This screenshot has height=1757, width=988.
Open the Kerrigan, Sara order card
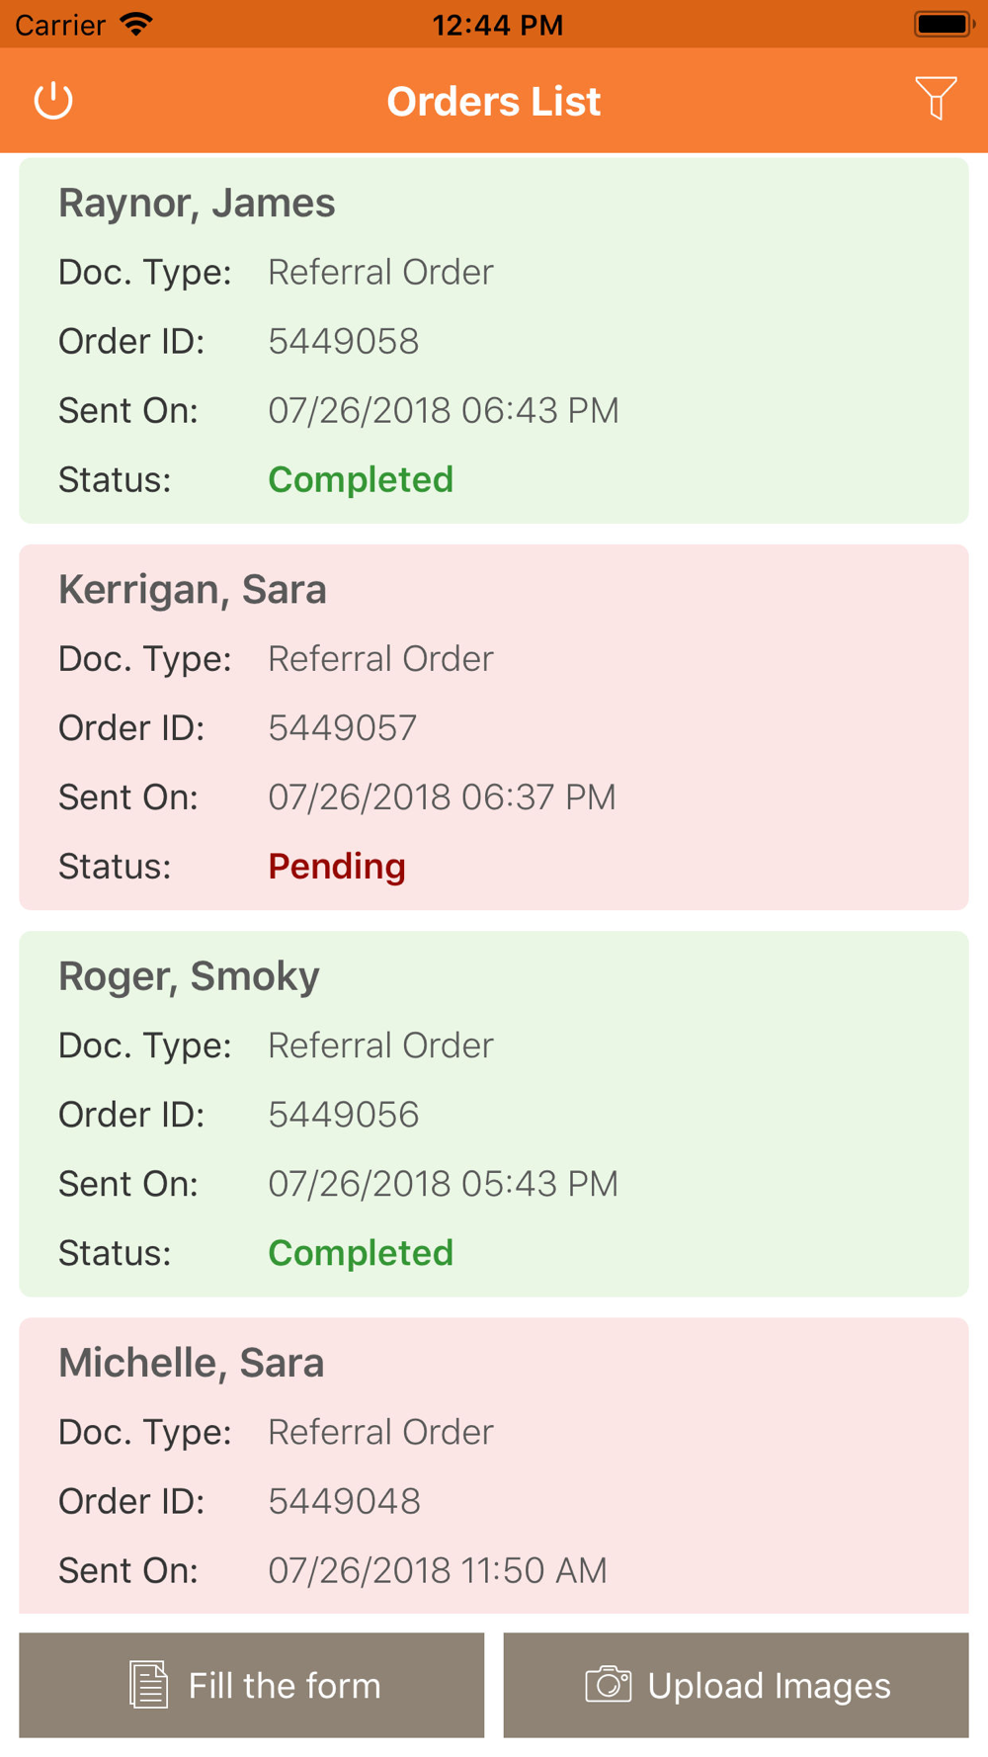(494, 726)
